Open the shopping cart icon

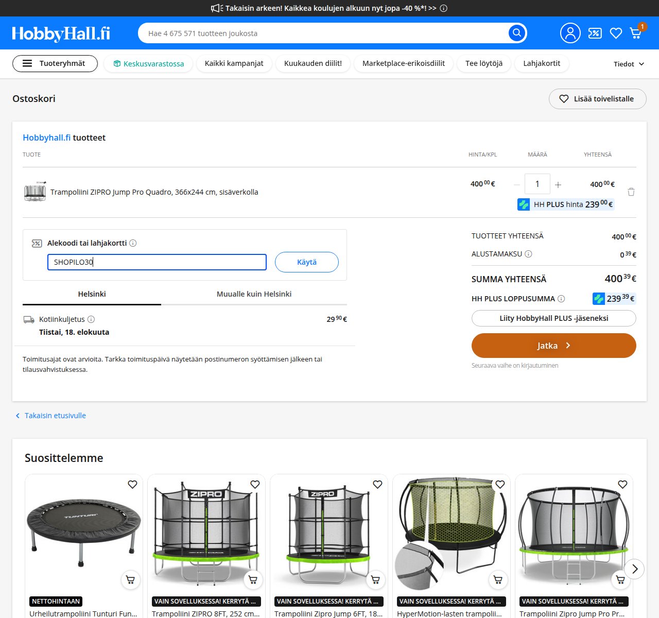(636, 33)
